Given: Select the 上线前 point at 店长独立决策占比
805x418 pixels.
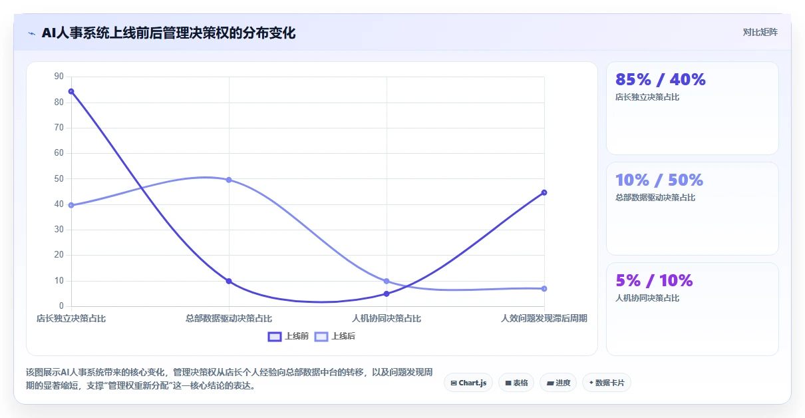Looking at the screenshot, I should [71, 91].
